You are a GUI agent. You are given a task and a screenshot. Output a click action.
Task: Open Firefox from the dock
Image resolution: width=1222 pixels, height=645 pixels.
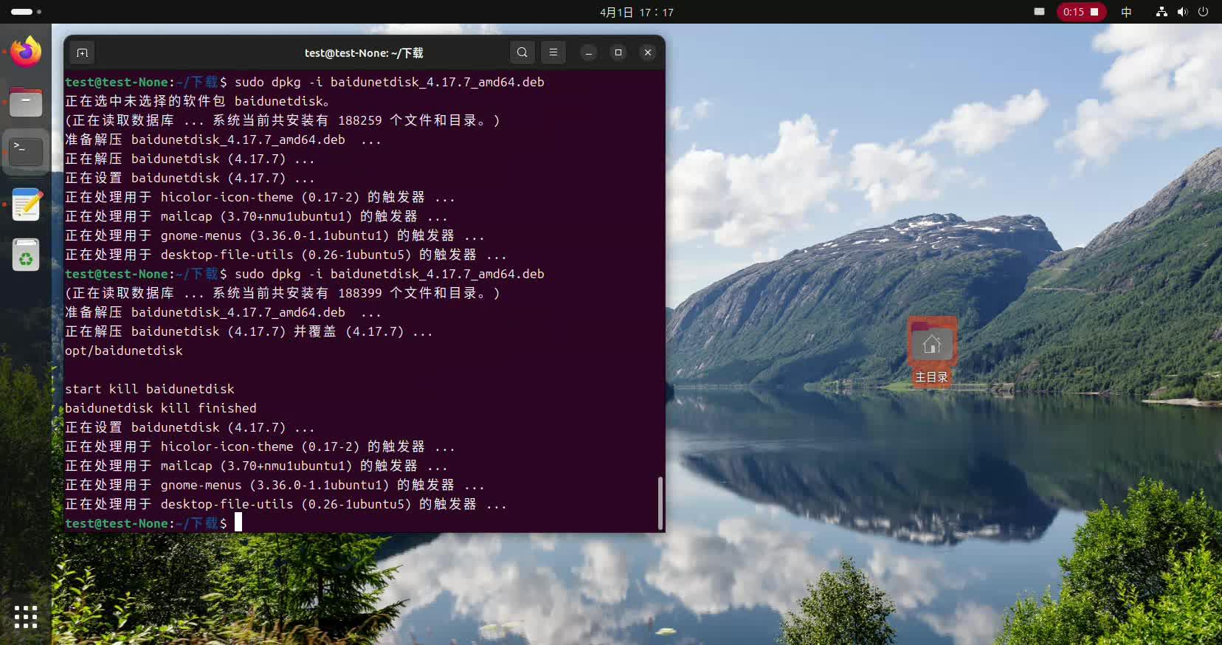tap(26, 52)
